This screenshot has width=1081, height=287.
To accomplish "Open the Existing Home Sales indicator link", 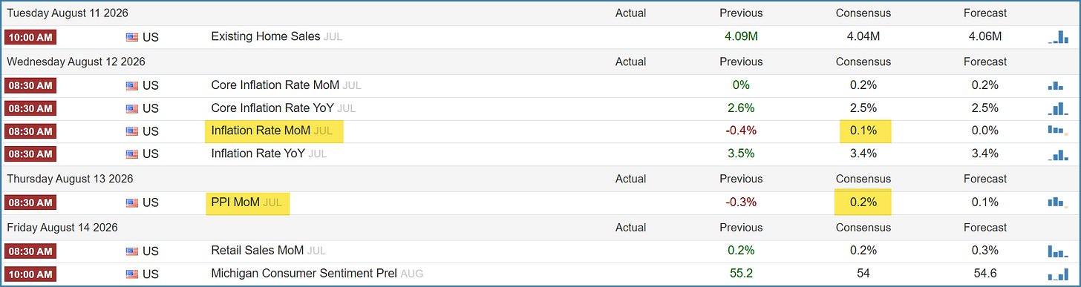I will 266,36.
